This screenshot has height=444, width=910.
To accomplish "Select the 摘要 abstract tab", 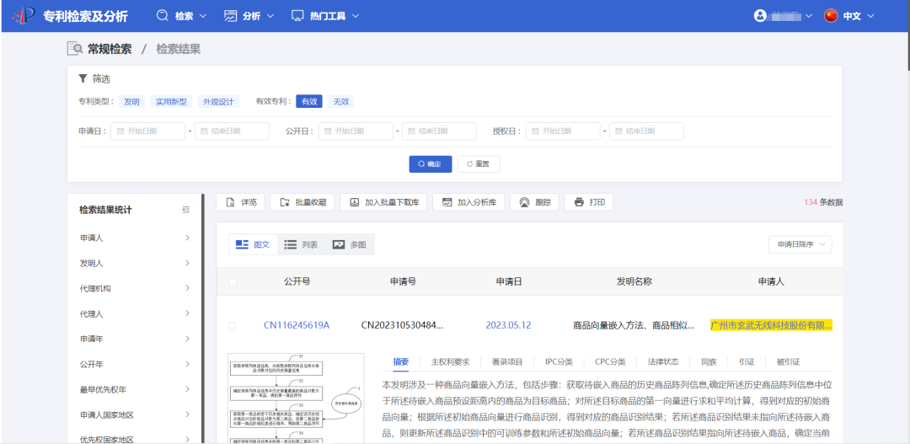I will click(x=401, y=361).
